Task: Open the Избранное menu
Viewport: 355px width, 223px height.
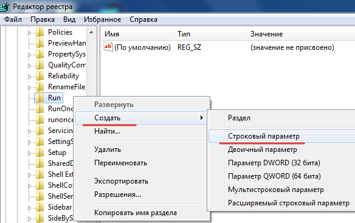Action: pos(102,19)
